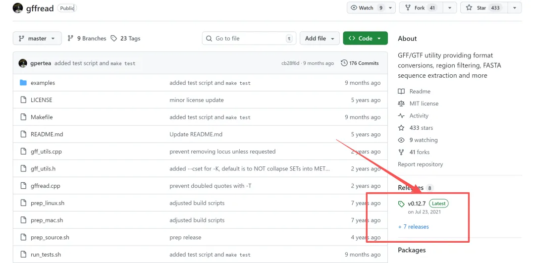Open the gffread repository name link
The width and height of the screenshot is (535, 263).
pos(40,8)
